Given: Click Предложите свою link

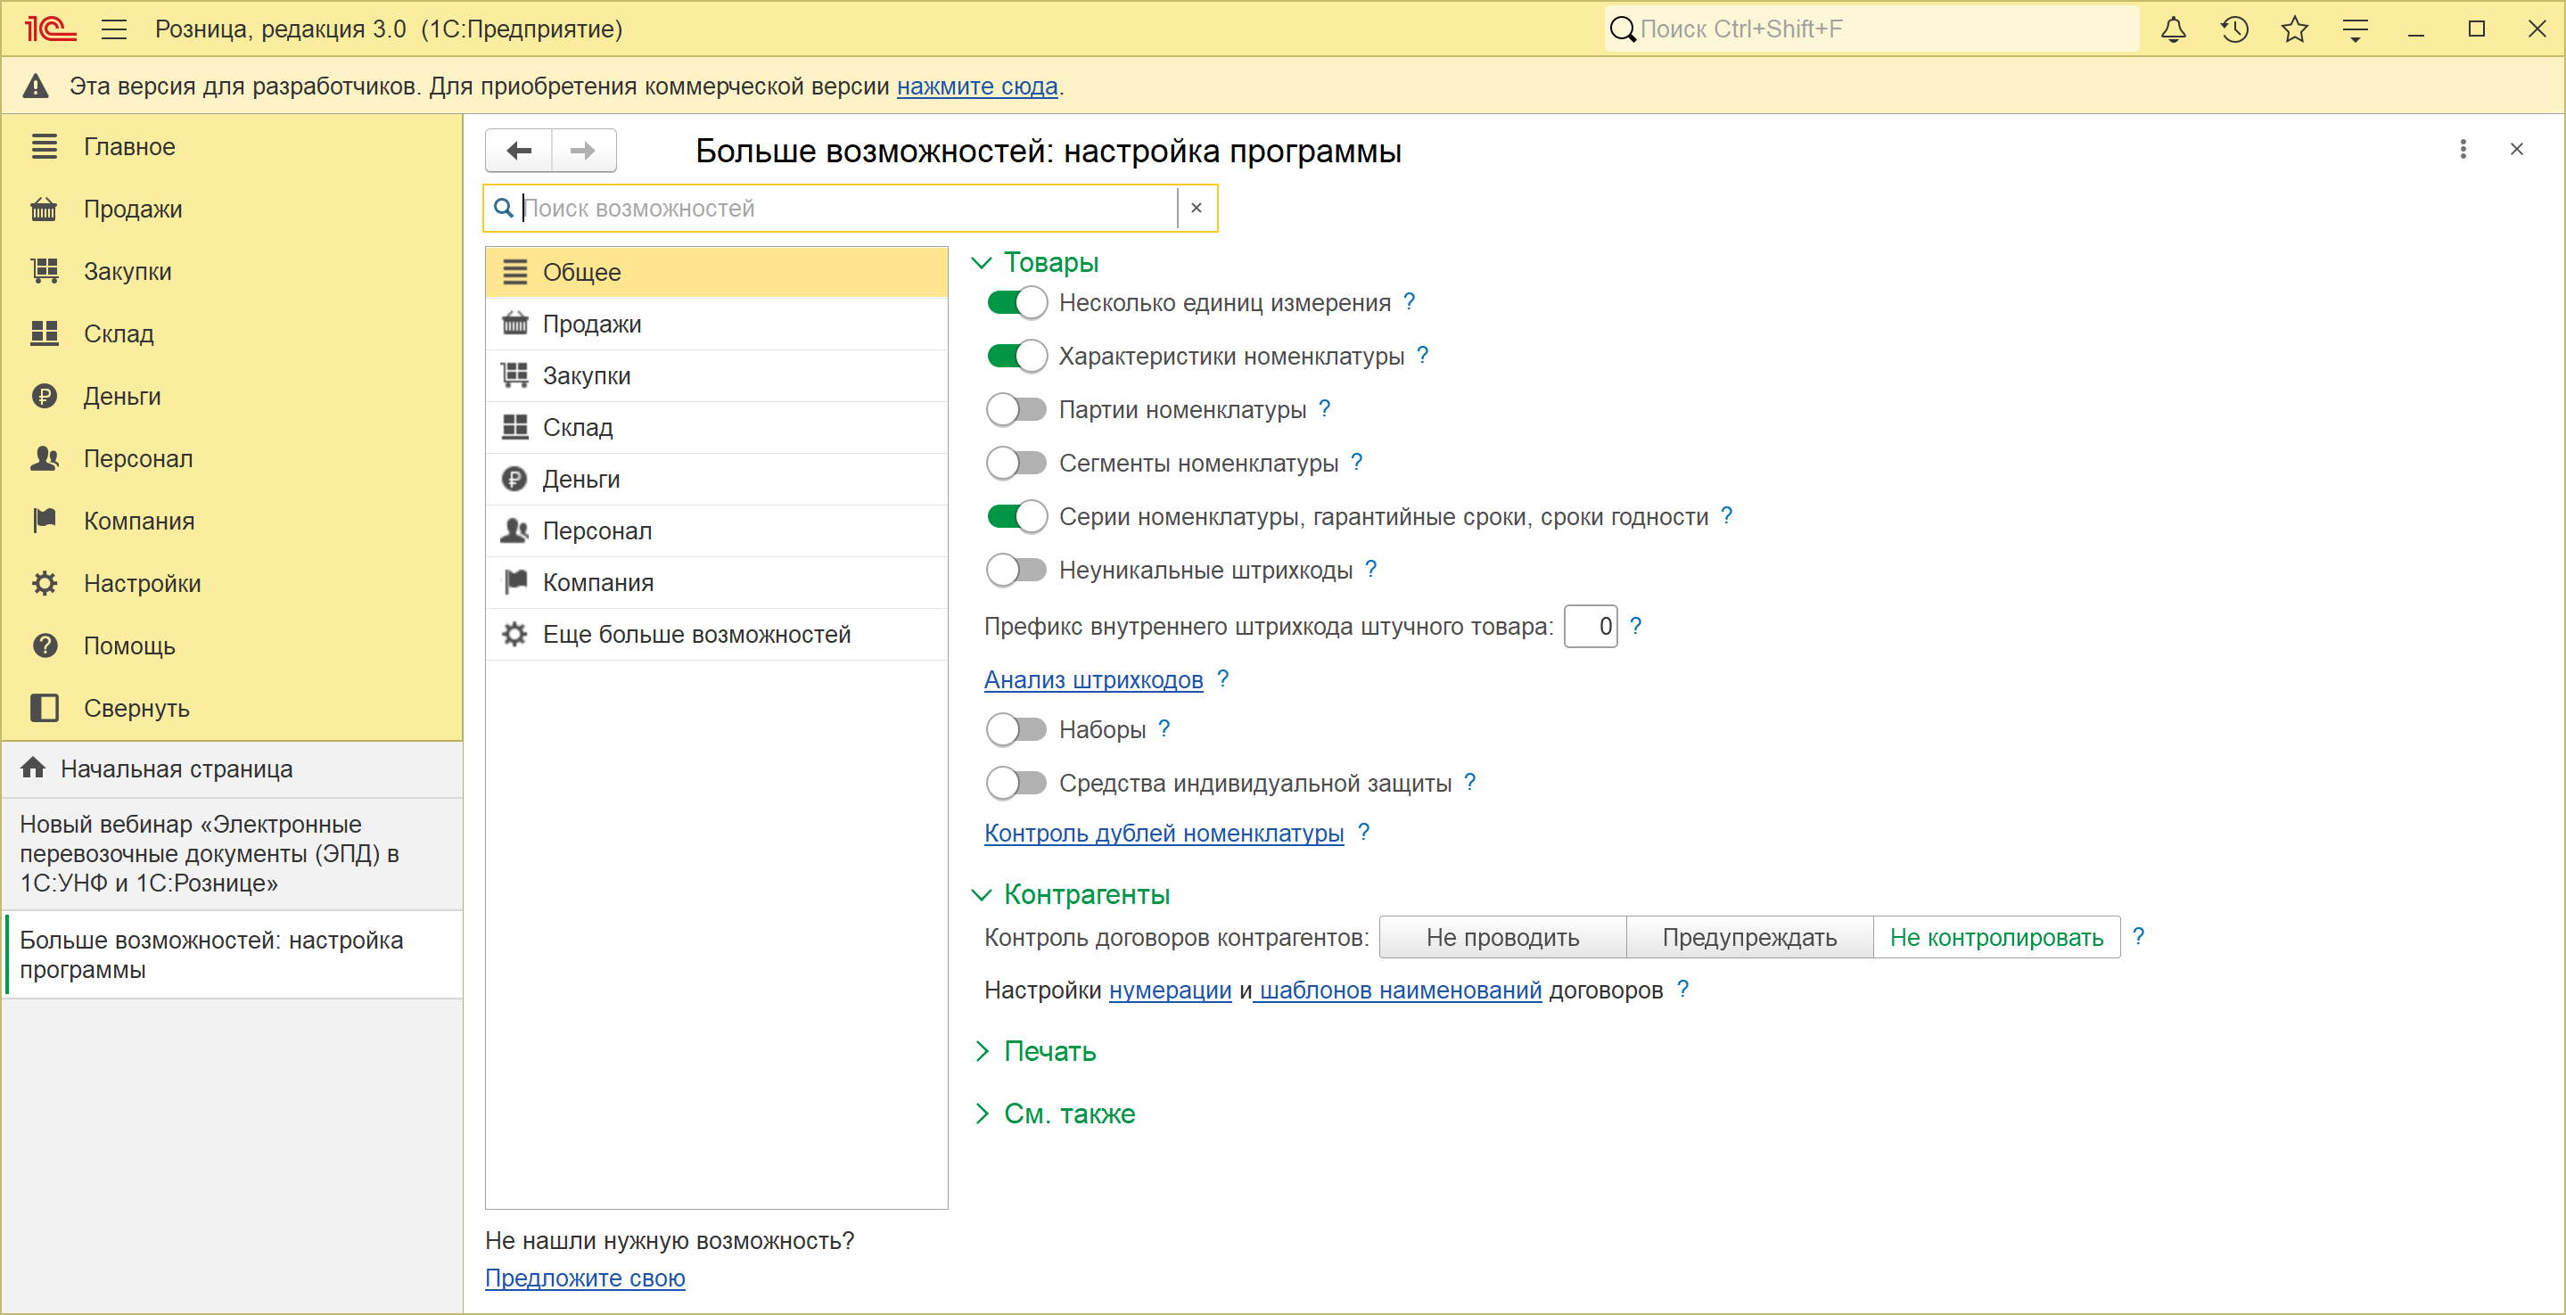Looking at the screenshot, I should tap(585, 1278).
